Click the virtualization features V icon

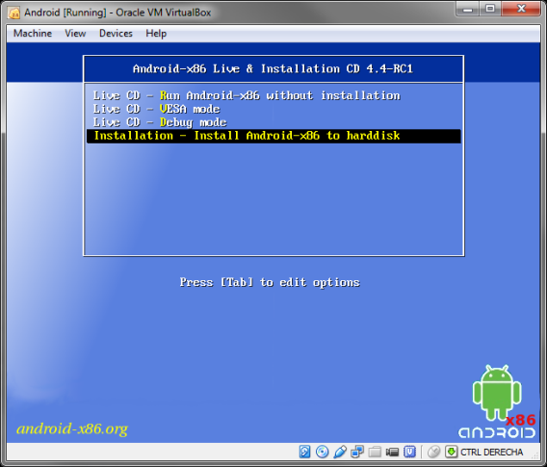point(409,452)
